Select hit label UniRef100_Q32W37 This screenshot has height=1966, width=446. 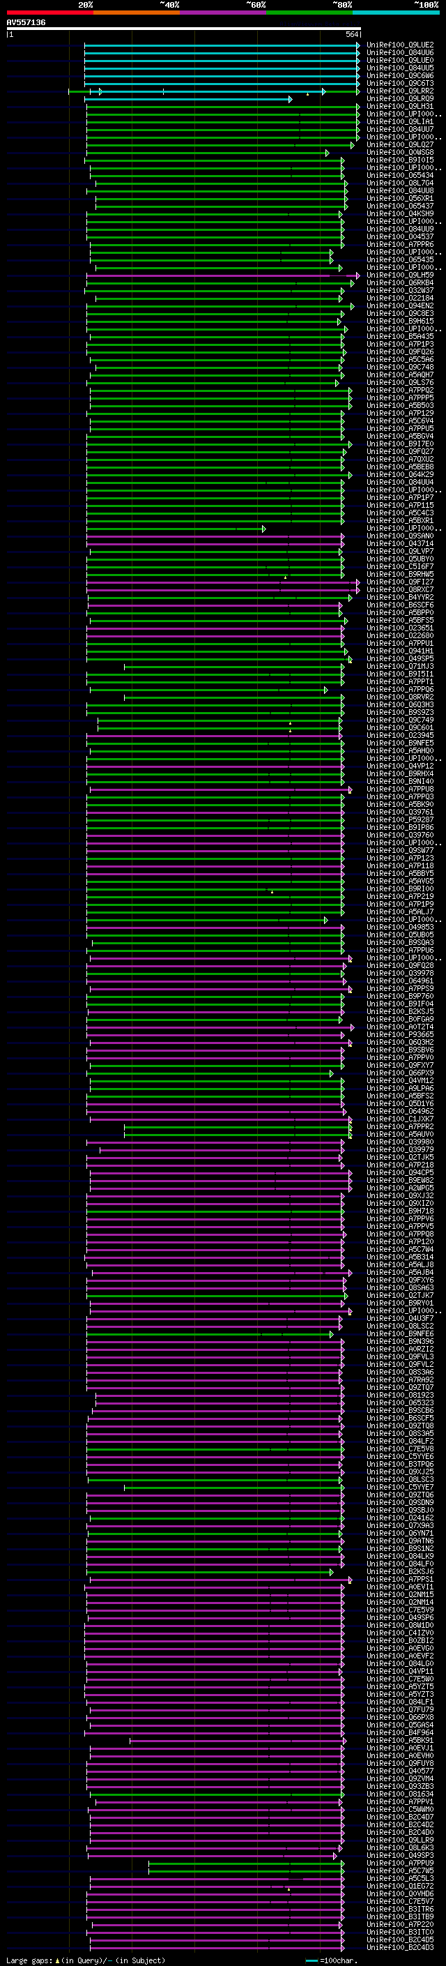400,291
